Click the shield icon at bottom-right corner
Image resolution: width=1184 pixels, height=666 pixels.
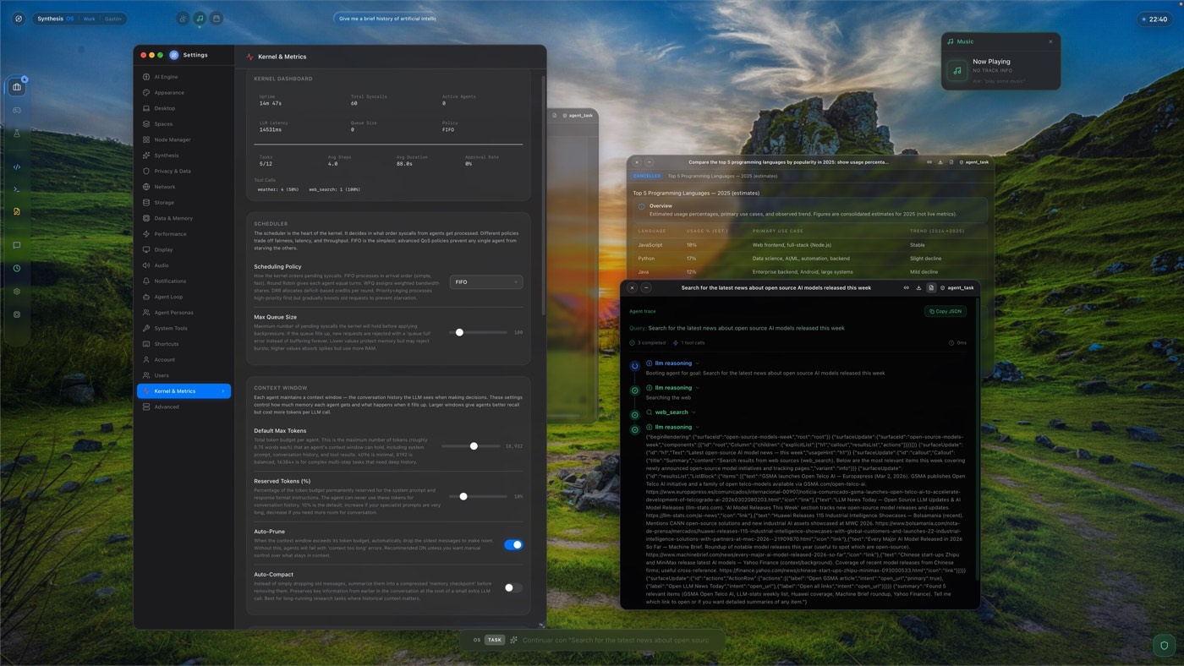click(1165, 646)
